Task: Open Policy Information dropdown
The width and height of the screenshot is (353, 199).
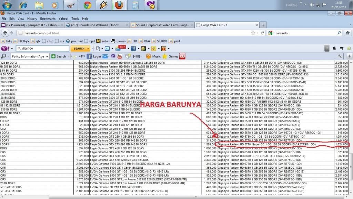Action: click(x=30, y=56)
